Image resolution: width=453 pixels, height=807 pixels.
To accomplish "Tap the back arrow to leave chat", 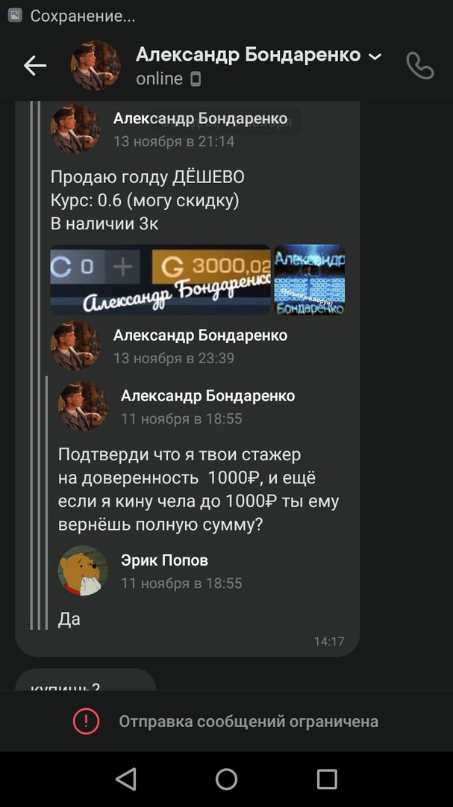I will click(x=35, y=66).
